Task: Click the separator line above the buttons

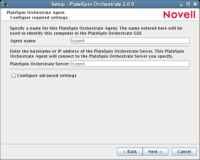Action: tap(100, 144)
